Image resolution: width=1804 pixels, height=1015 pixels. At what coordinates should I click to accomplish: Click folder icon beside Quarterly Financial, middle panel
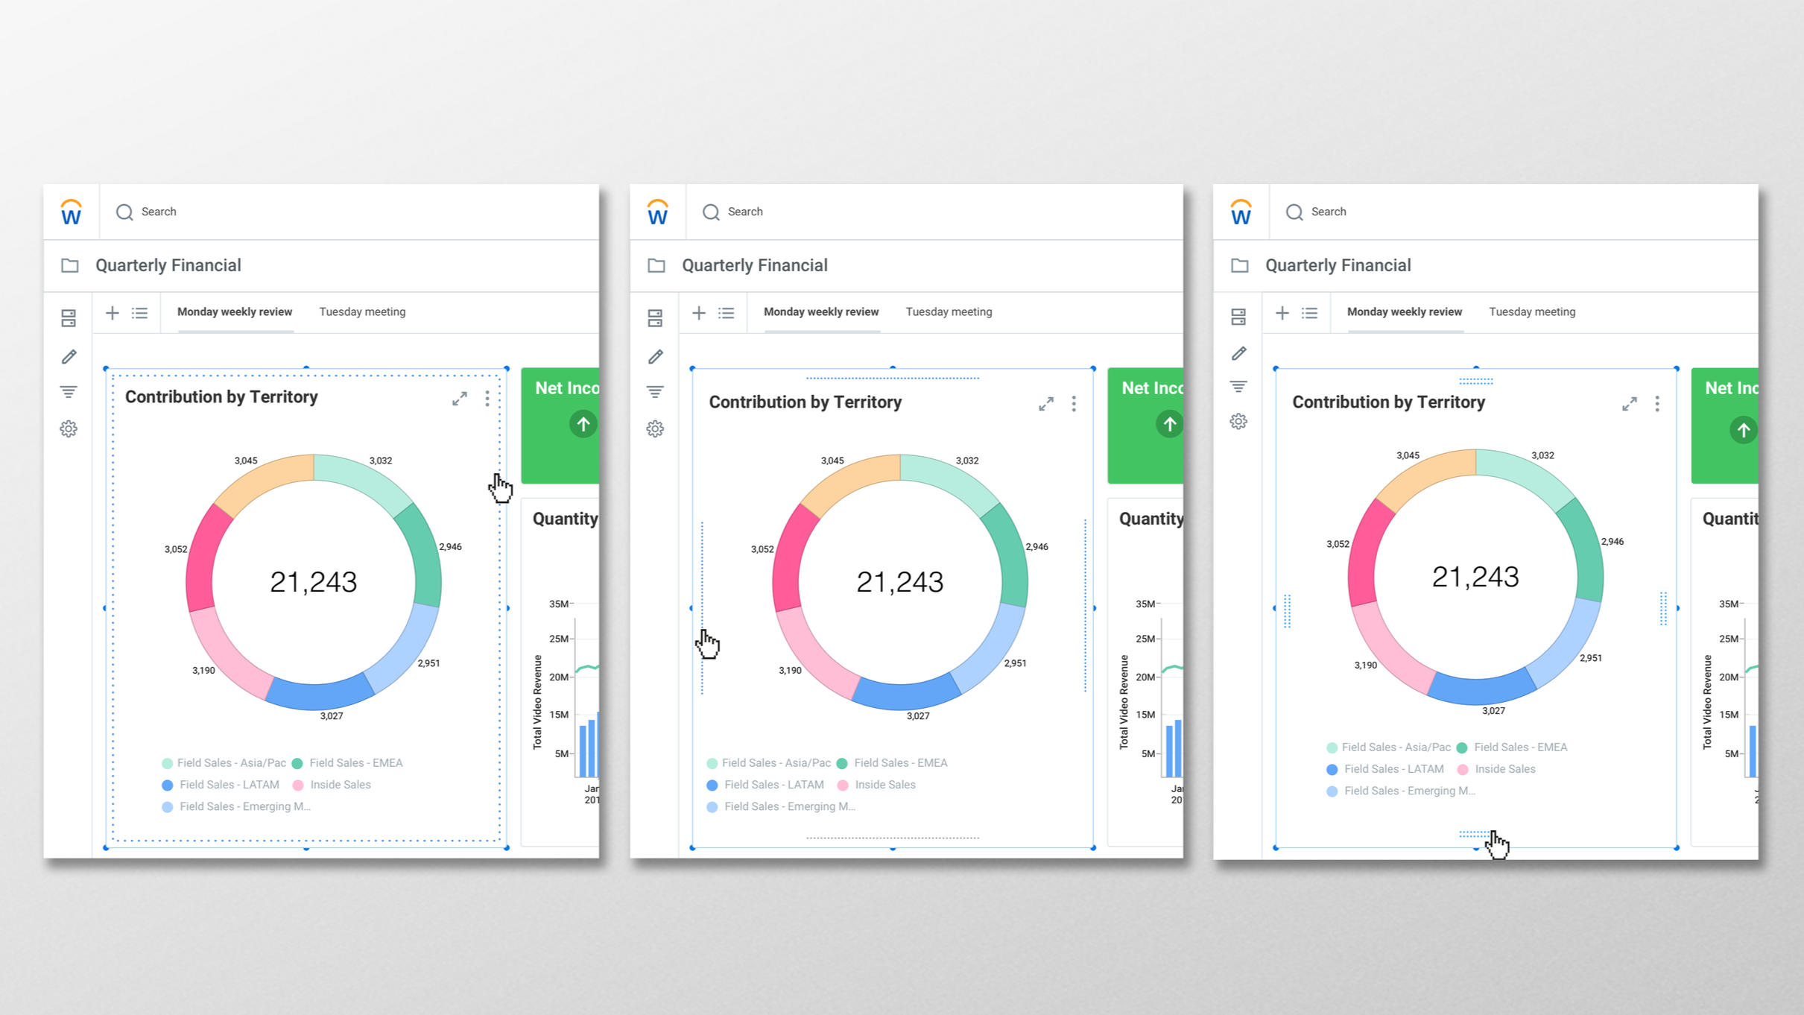656,265
